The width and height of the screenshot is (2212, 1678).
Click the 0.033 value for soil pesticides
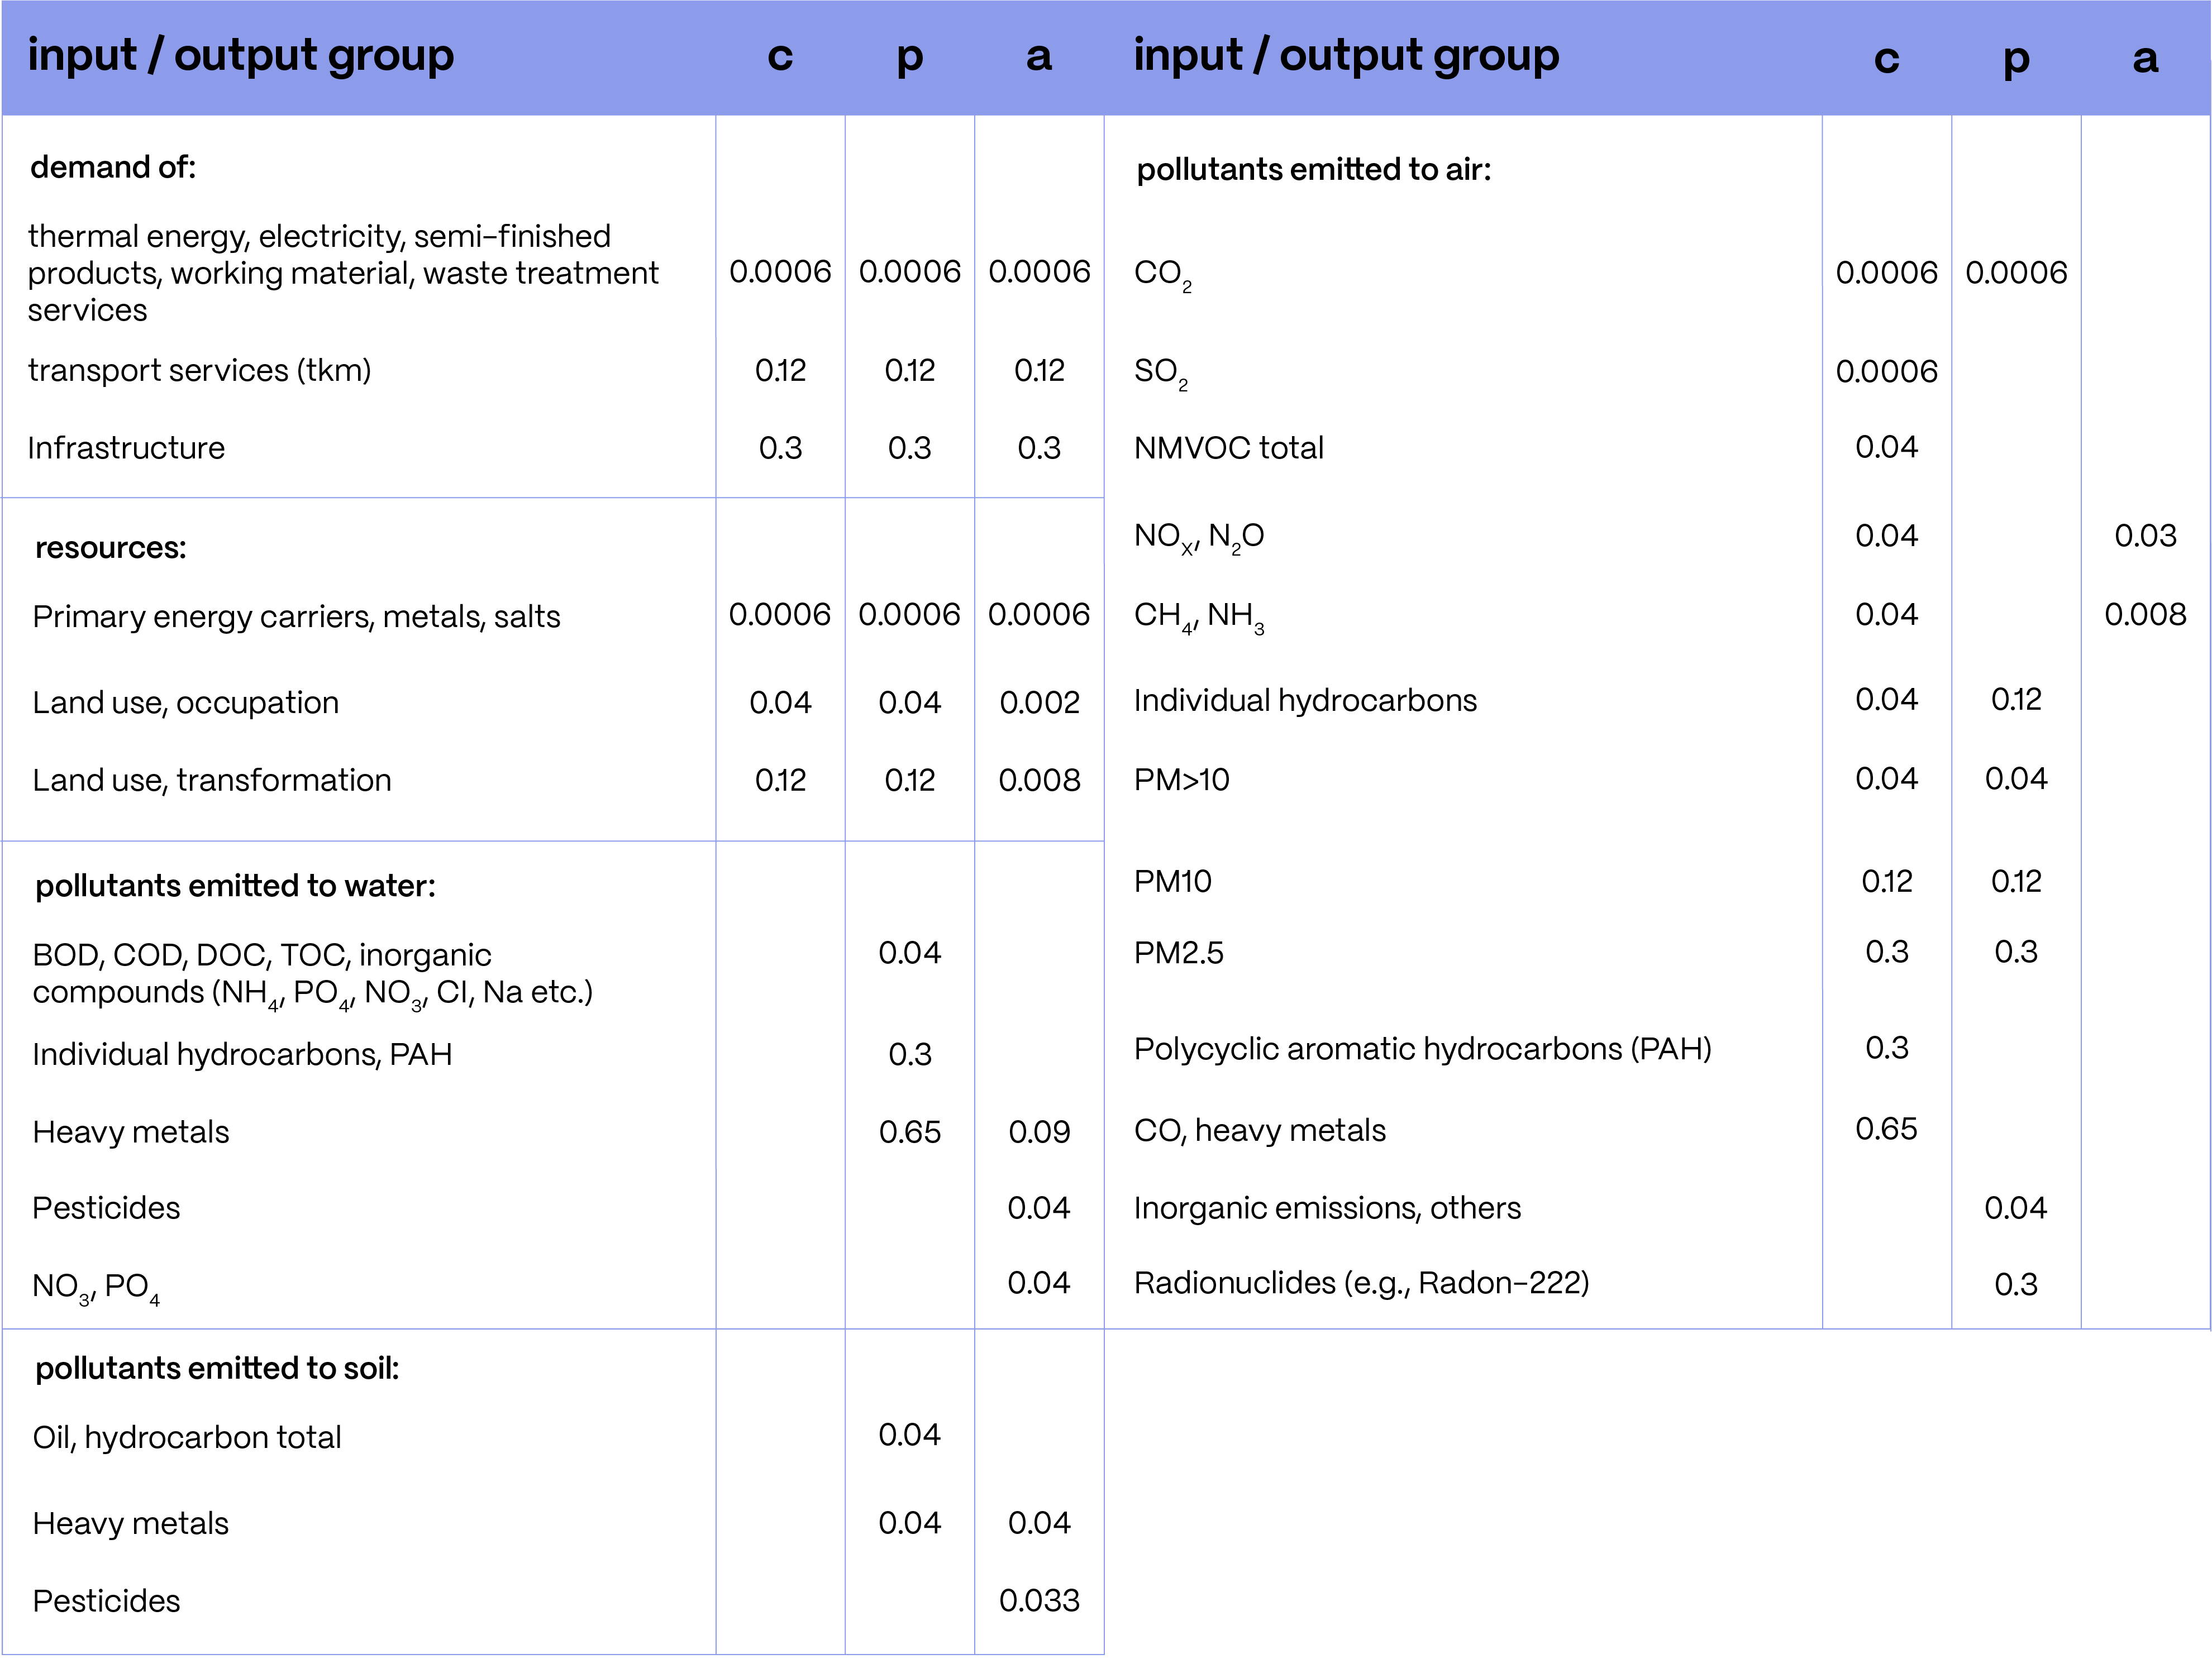click(1039, 1601)
